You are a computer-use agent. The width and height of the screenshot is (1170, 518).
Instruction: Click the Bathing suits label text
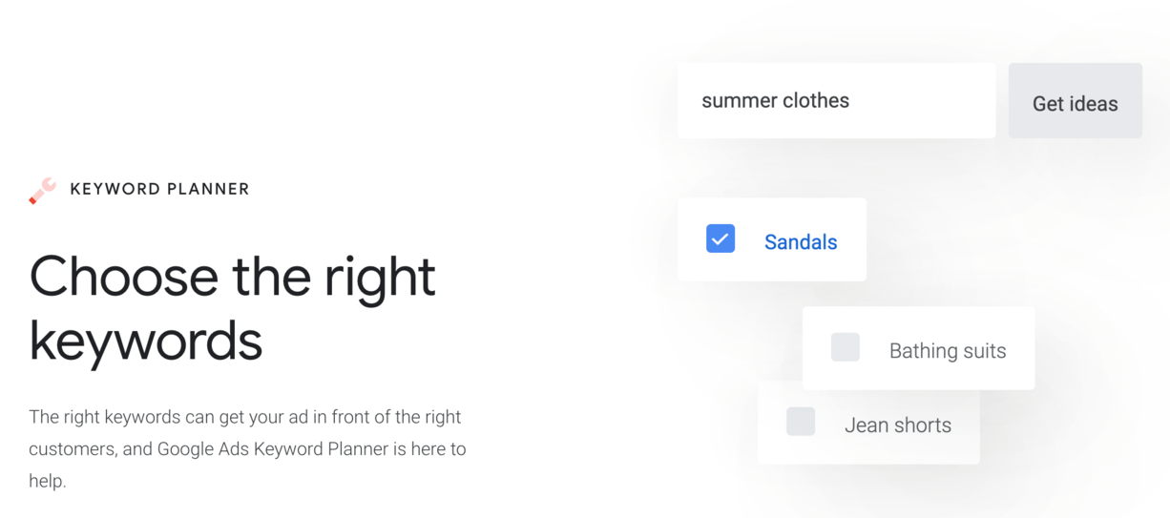tap(948, 351)
